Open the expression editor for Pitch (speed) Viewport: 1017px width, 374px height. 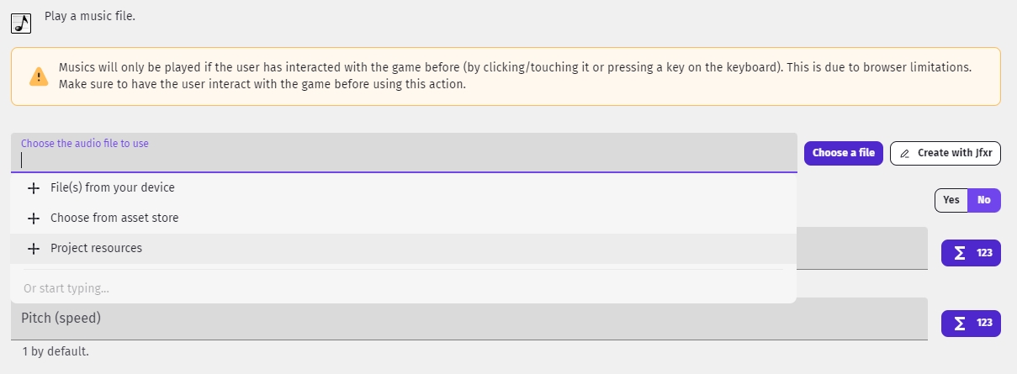[x=971, y=323]
